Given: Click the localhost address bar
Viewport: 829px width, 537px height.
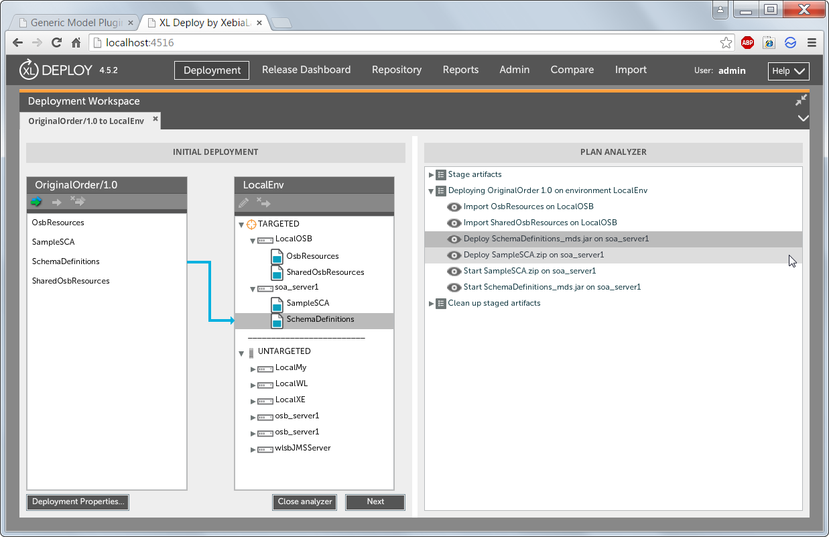Looking at the screenshot, I should pyautogui.click(x=402, y=43).
